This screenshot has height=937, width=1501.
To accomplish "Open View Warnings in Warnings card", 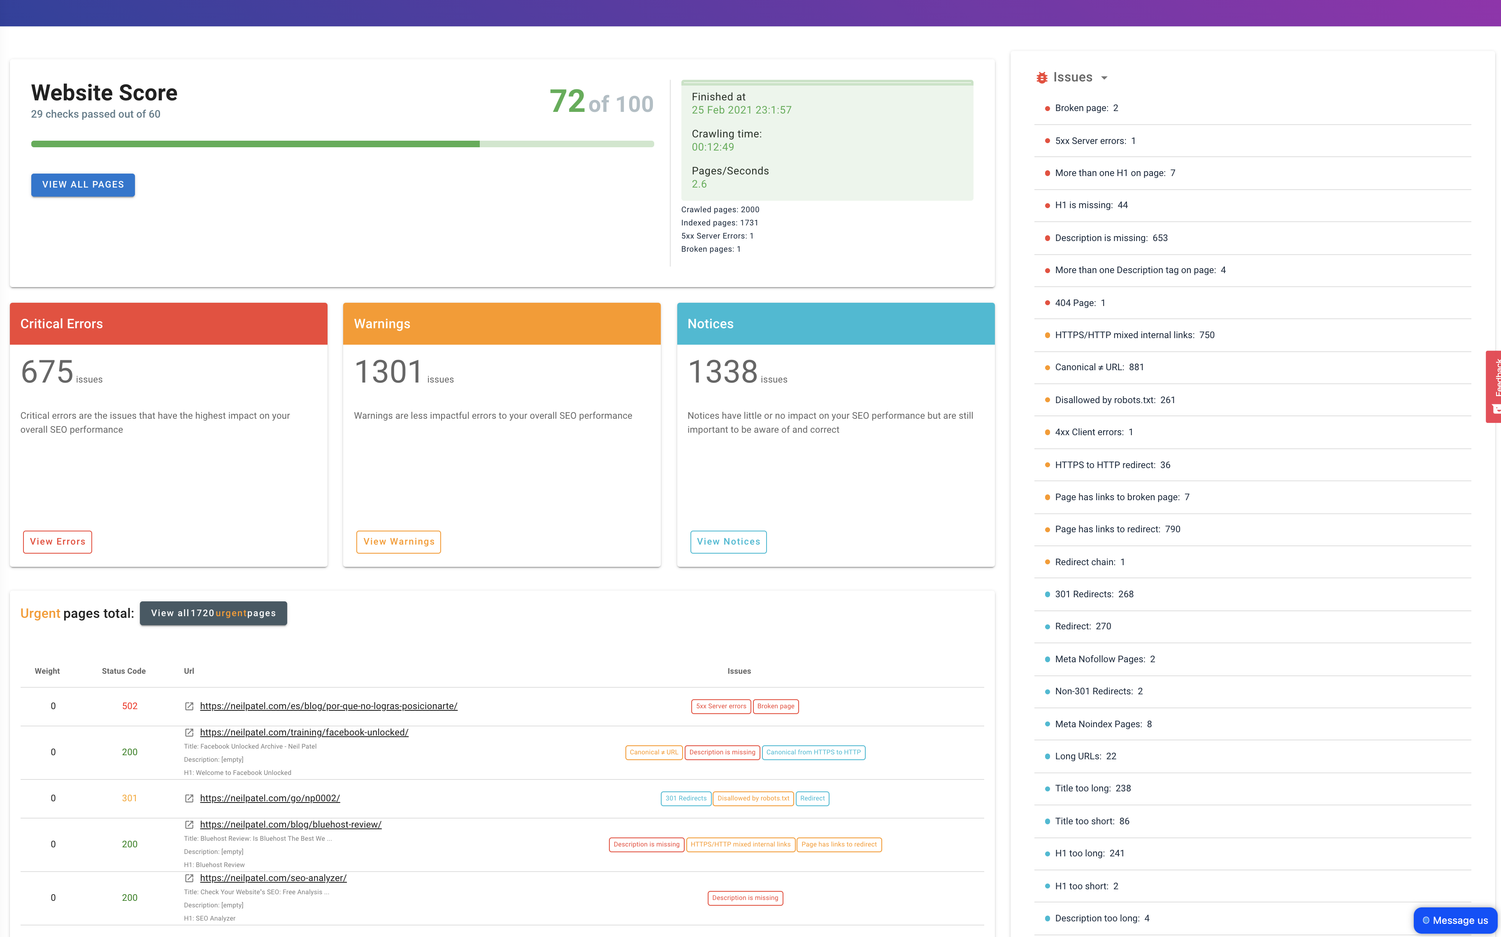I will [398, 542].
